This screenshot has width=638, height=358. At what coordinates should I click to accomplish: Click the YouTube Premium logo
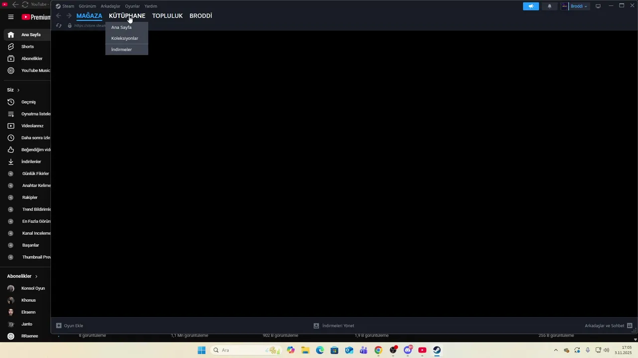click(36, 17)
